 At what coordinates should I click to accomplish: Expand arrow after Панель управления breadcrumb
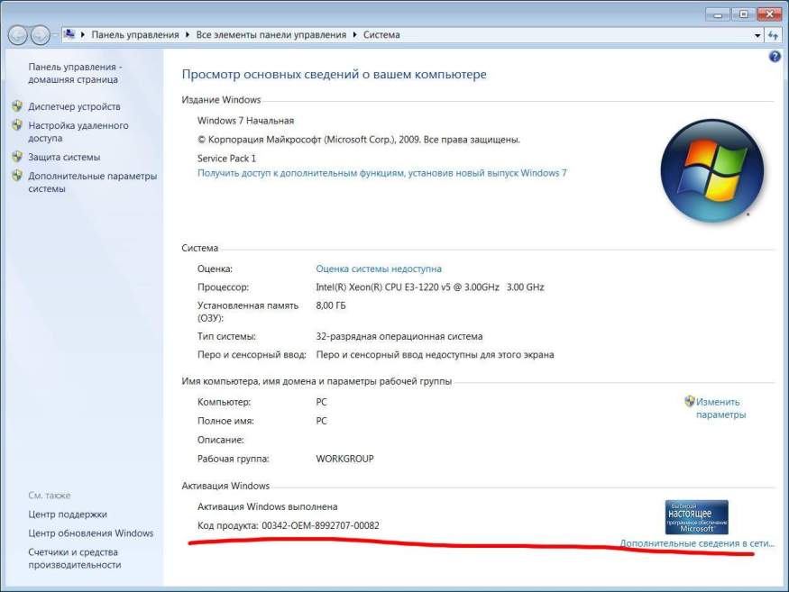pyautogui.click(x=188, y=35)
